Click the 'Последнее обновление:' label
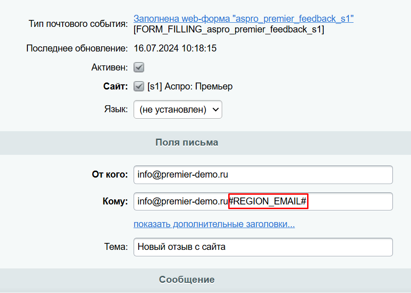The height and width of the screenshot is (293, 411). [x=77, y=48]
